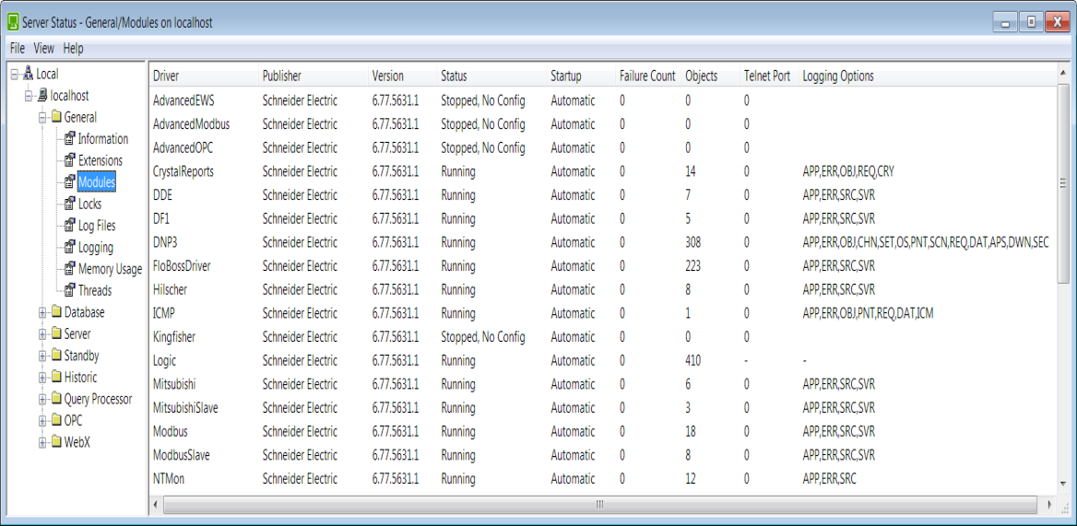
Task: Open the Help menu
Action: pos(73,49)
